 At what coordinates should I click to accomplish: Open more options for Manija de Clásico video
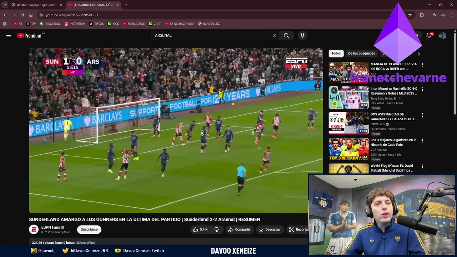point(422,65)
